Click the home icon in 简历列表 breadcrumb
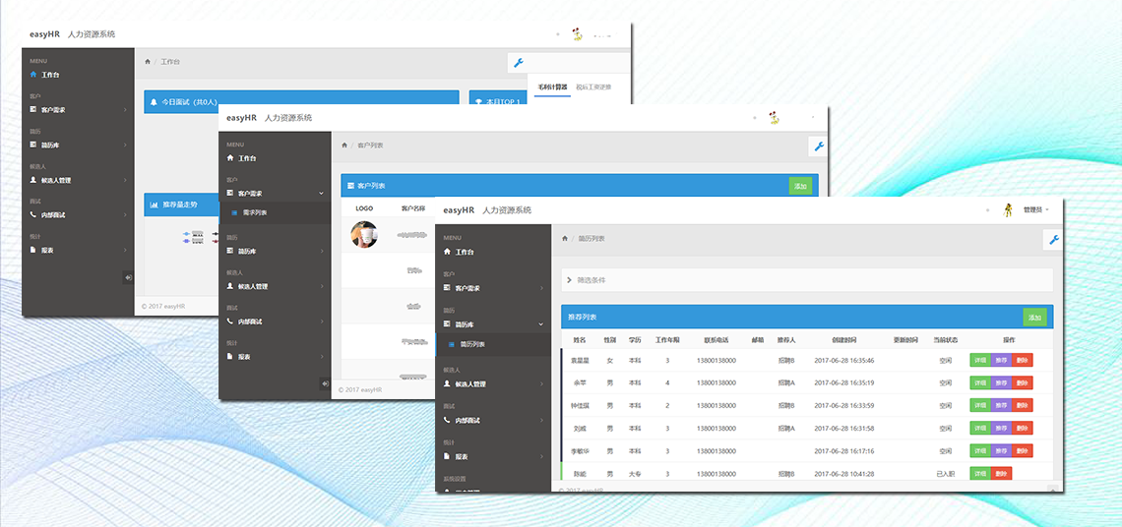This screenshot has width=1122, height=527. click(565, 239)
